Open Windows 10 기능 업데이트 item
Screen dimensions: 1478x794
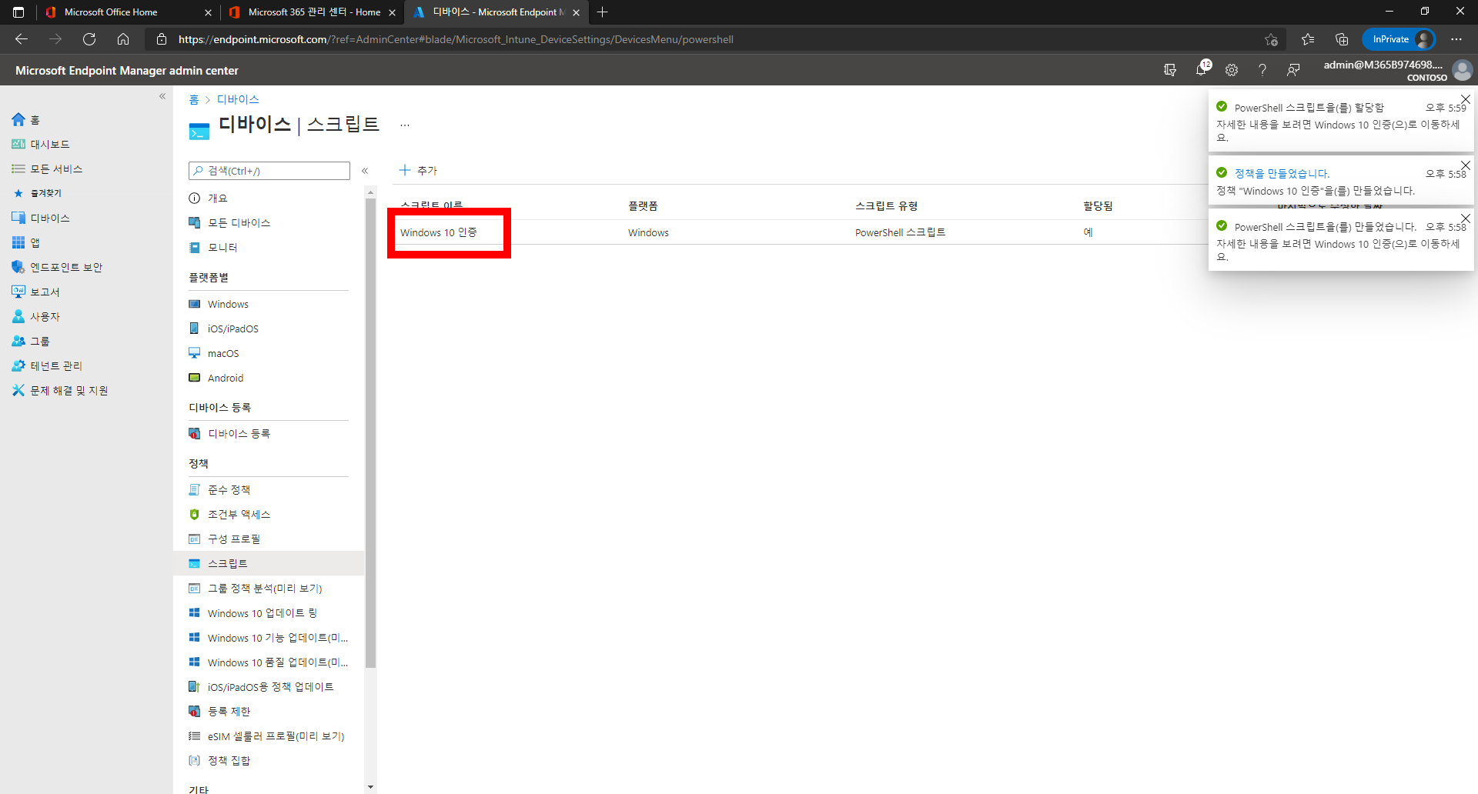(x=269, y=639)
